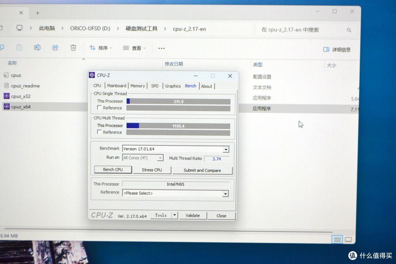Open the Sort (排序) menu
396x264 pixels.
click(x=100, y=48)
